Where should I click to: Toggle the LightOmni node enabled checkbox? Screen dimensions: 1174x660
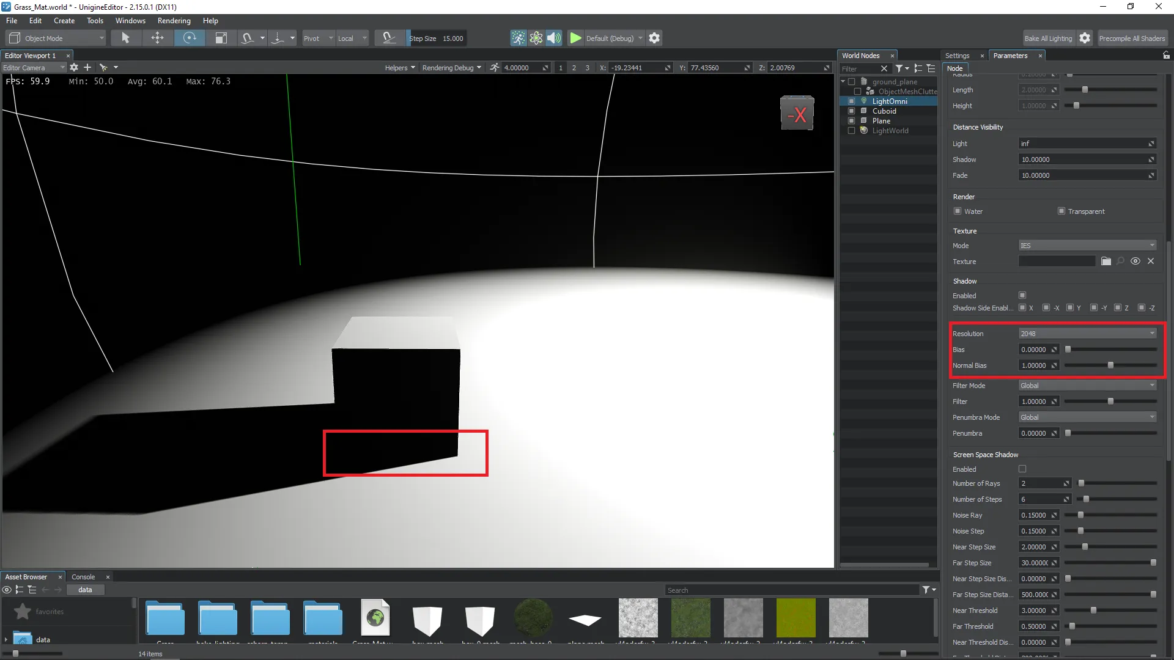[x=851, y=101]
